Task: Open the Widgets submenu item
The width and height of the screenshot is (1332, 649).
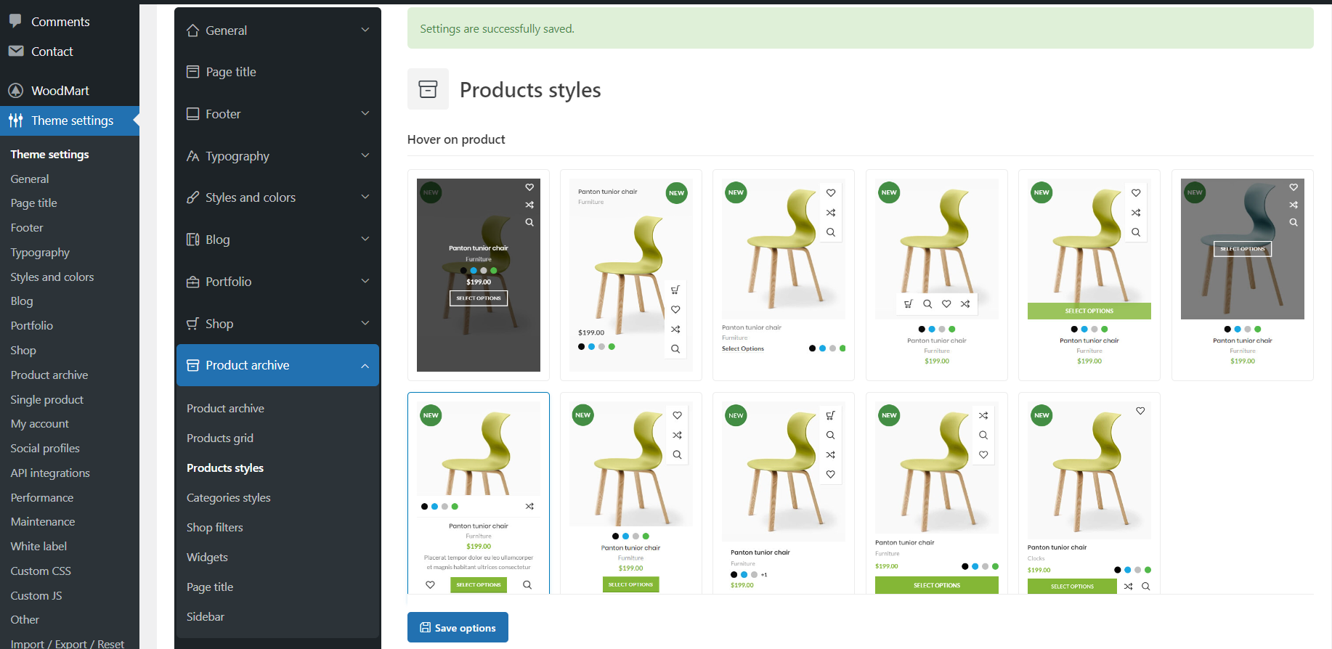Action: point(207,558)
